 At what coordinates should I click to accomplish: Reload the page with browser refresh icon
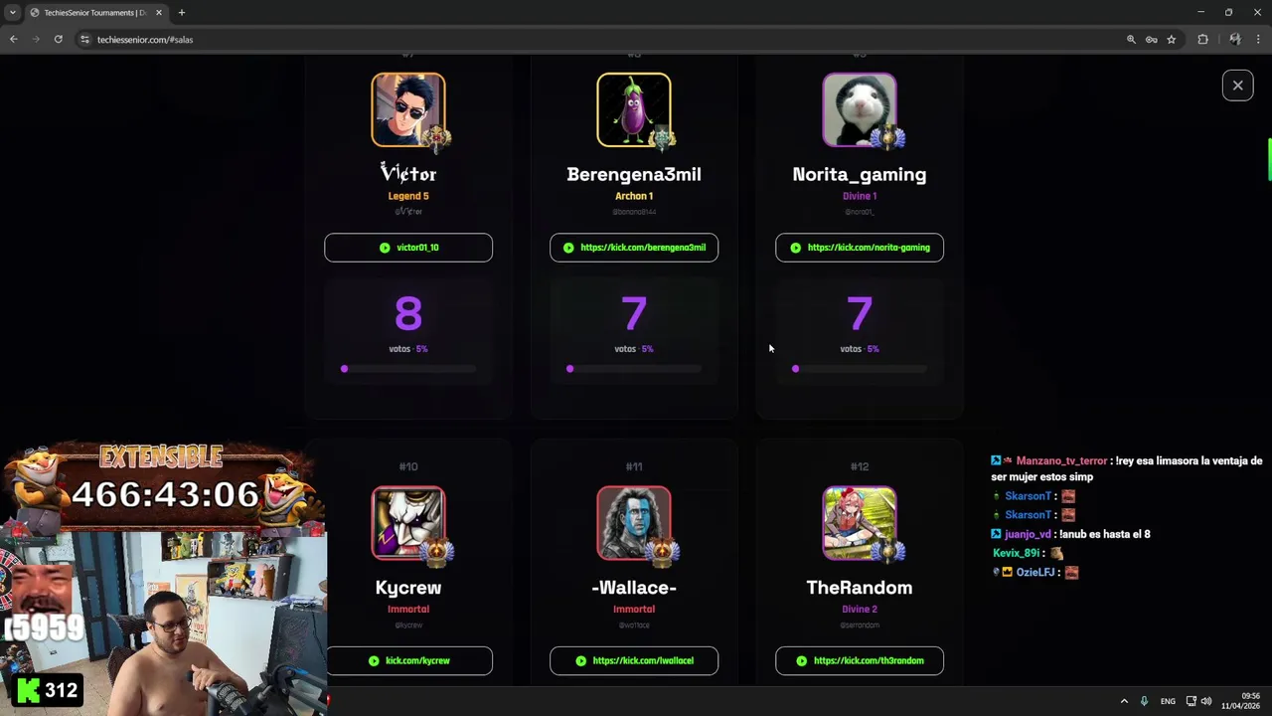pyautogui.click(x=59, y=40)
